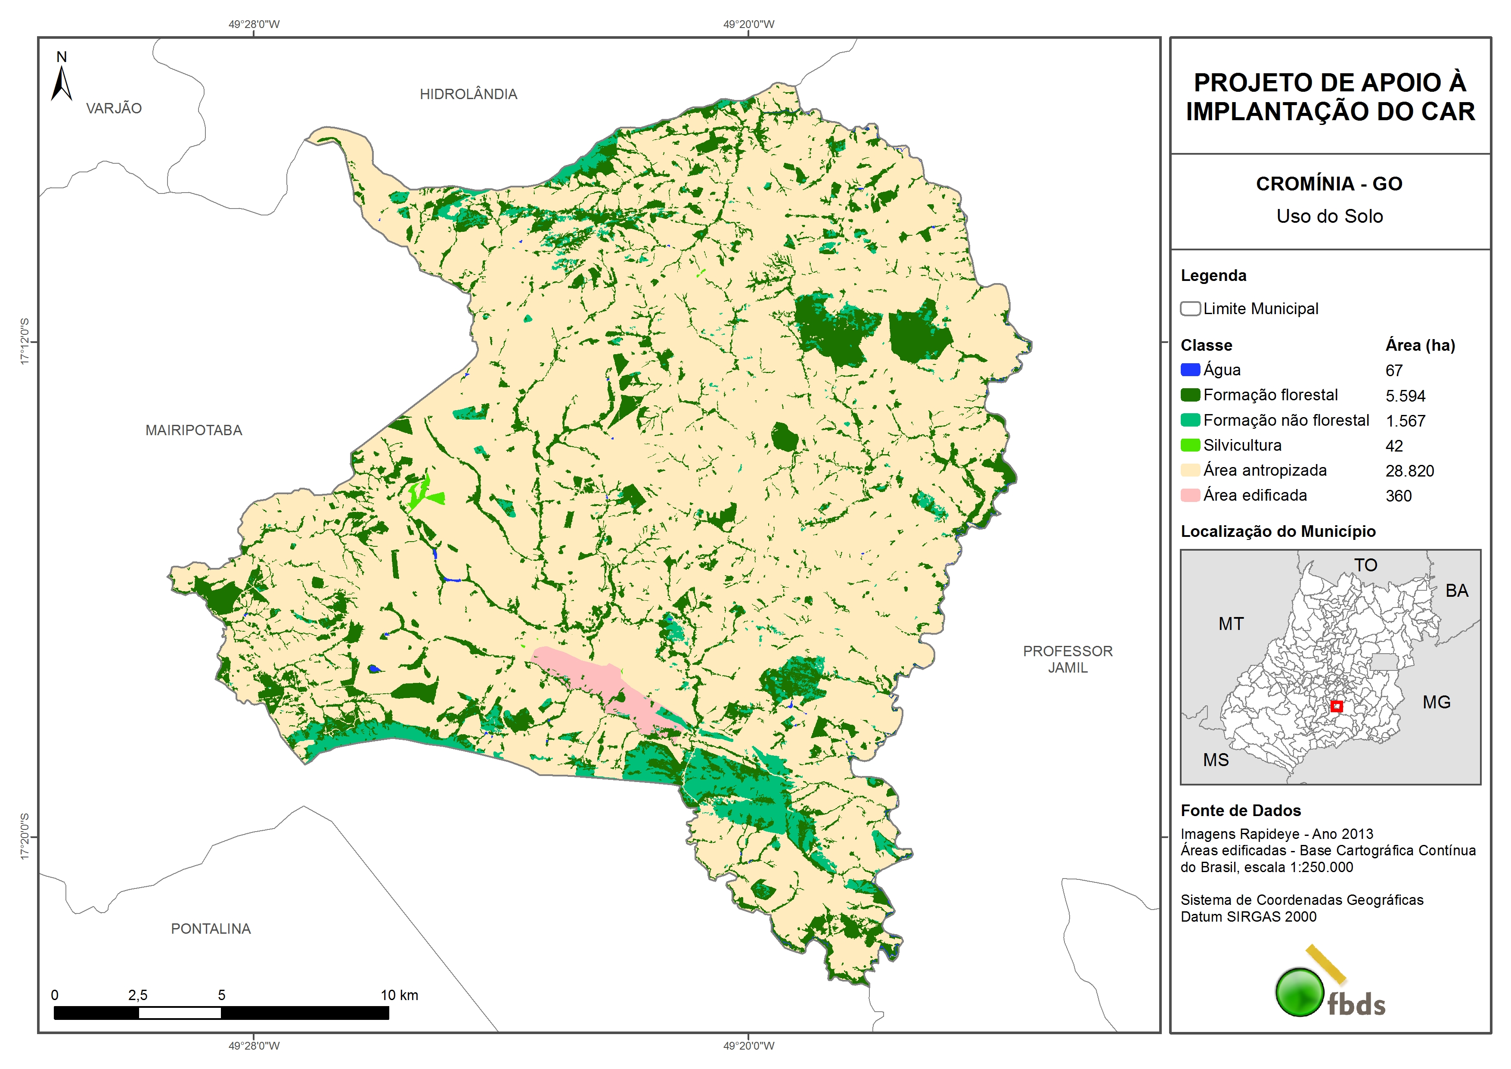Click the Área edificada pink swatch
Screen dimensions: 1511x1069
[1190, 496]
